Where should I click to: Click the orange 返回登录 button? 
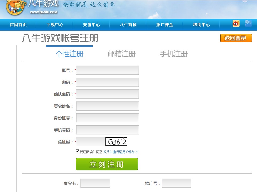pos(236,38)
